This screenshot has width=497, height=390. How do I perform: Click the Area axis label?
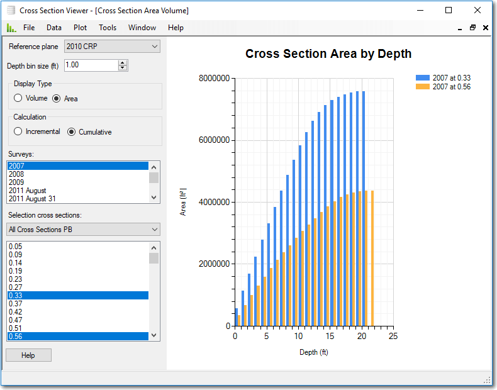183,202
